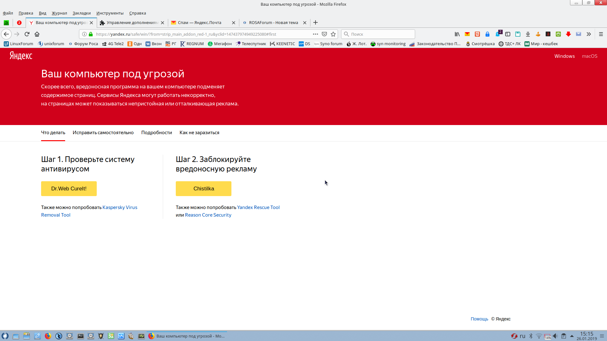Open the Downloads arrow in toolbar

point(528,34)
